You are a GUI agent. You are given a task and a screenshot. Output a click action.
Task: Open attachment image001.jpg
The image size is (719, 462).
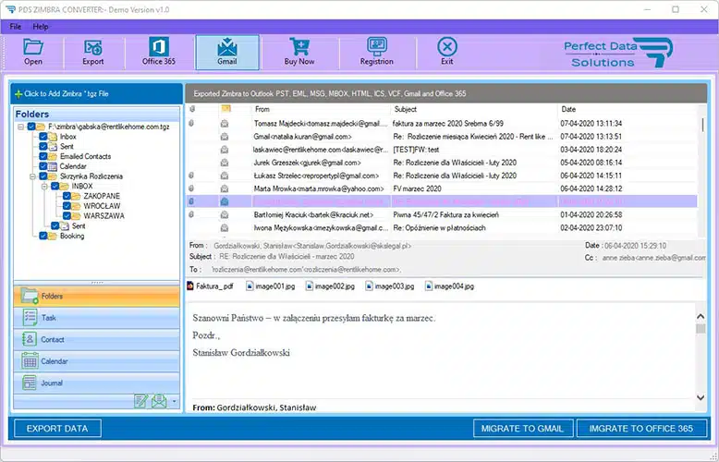(x=271, y=286)
